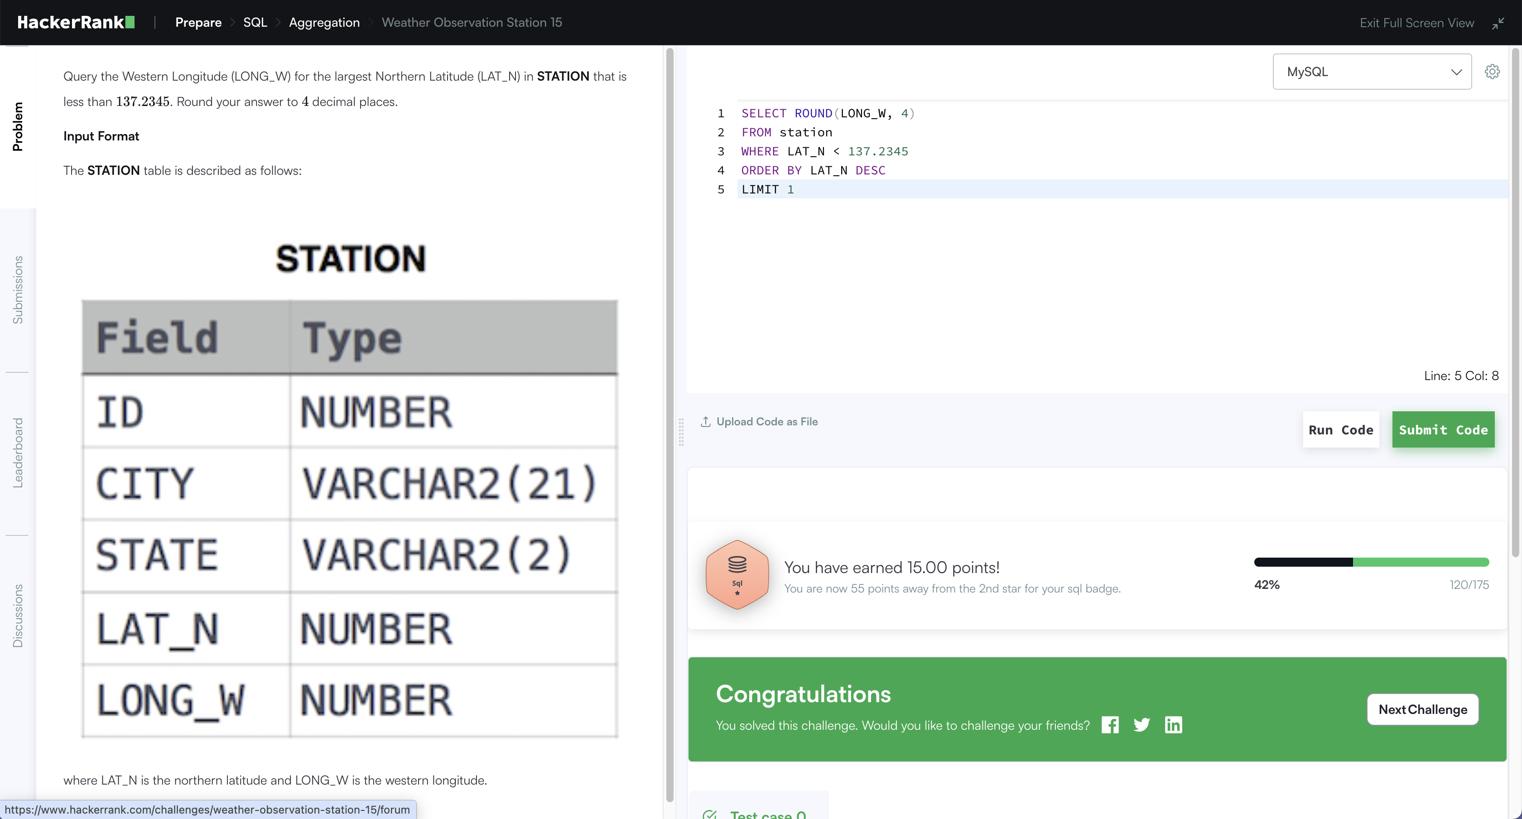Open the MySQL language dropdown
This screenshot has height=819, width=1522.
pos(1371,72)
